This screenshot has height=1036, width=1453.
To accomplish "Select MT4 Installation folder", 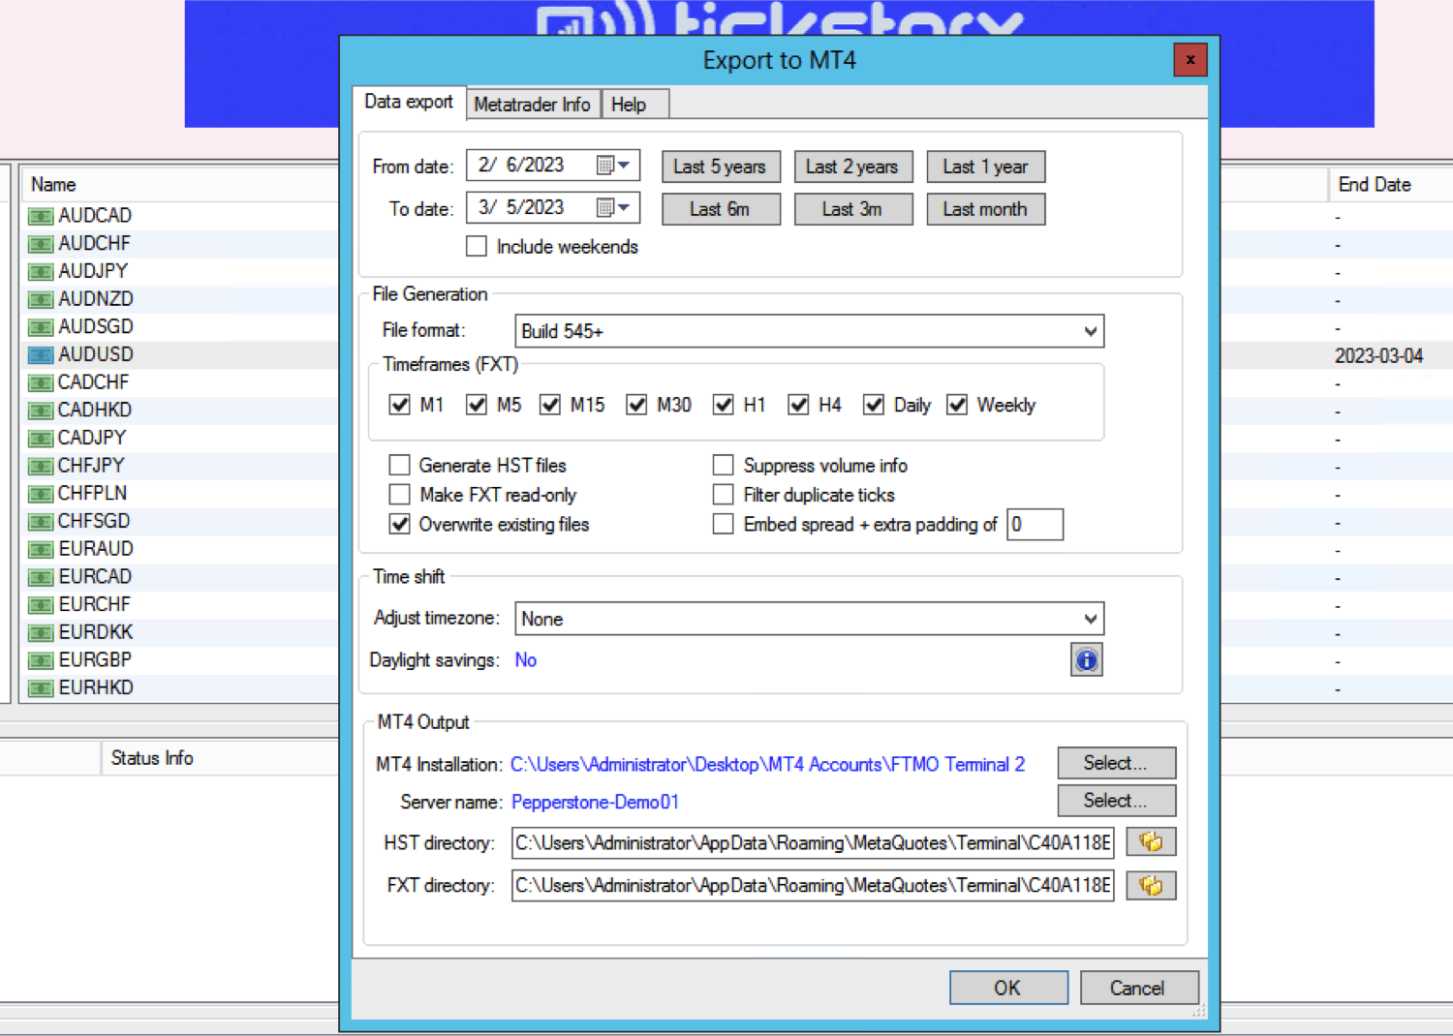I will click(1117, 763).
